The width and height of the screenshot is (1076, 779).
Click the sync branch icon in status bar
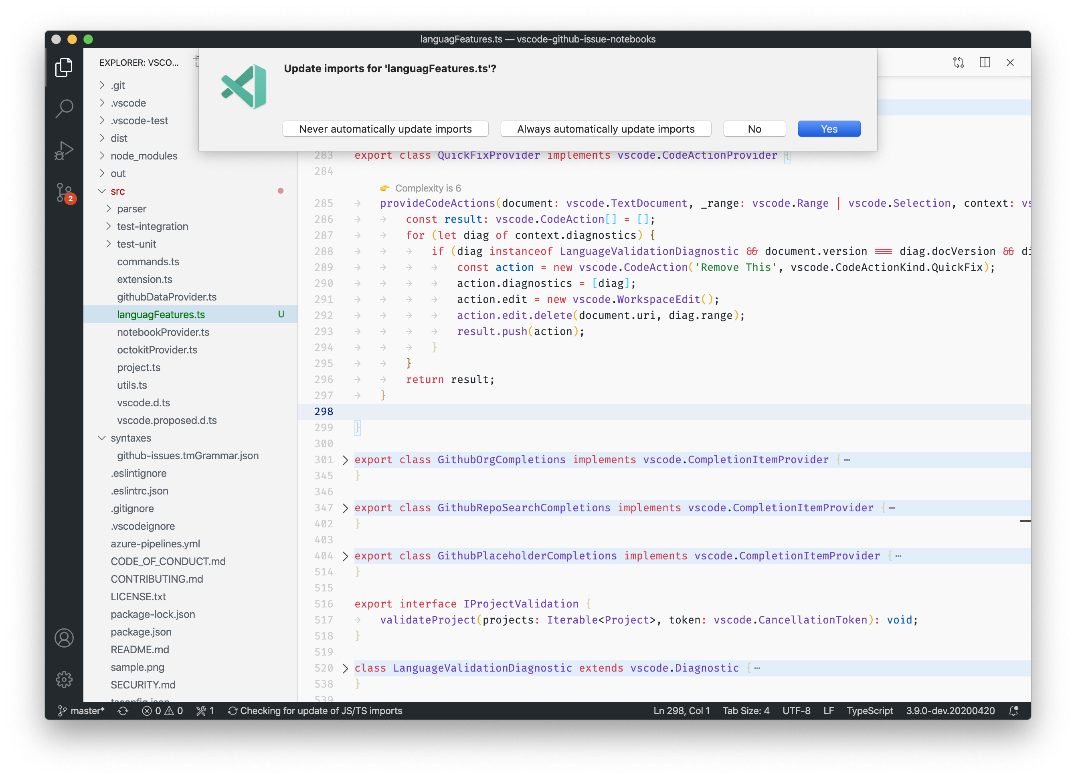pyautogui.click(x=122, y=710)
